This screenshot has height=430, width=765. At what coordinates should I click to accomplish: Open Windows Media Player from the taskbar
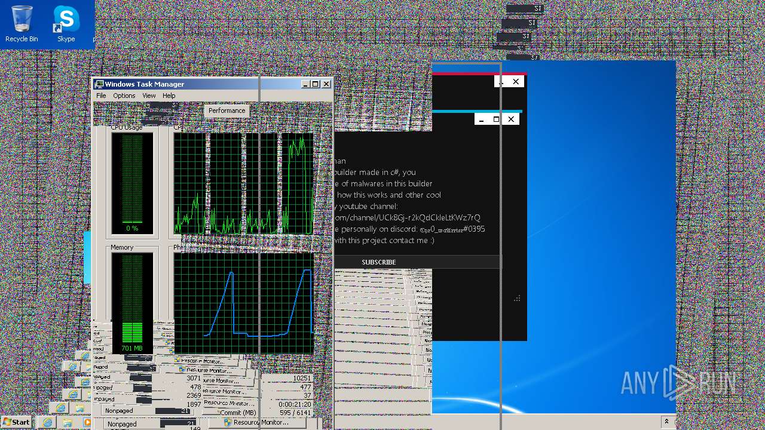pos(87,422)
